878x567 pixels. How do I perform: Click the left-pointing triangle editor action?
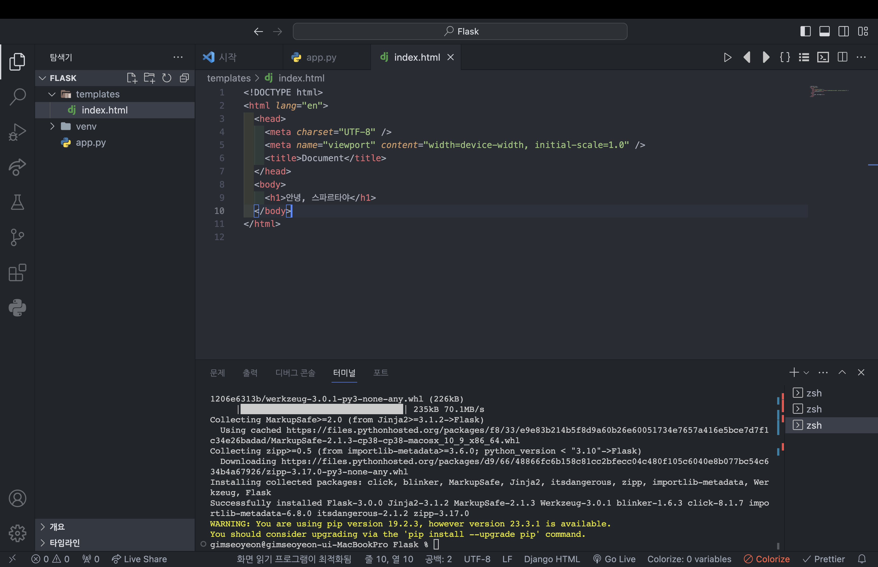(x=747, y=57)
